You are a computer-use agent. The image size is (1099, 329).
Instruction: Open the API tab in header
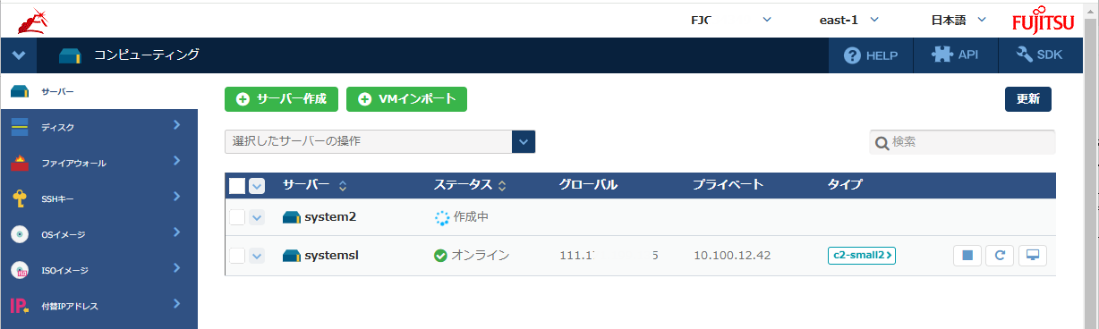coord(956,55)
